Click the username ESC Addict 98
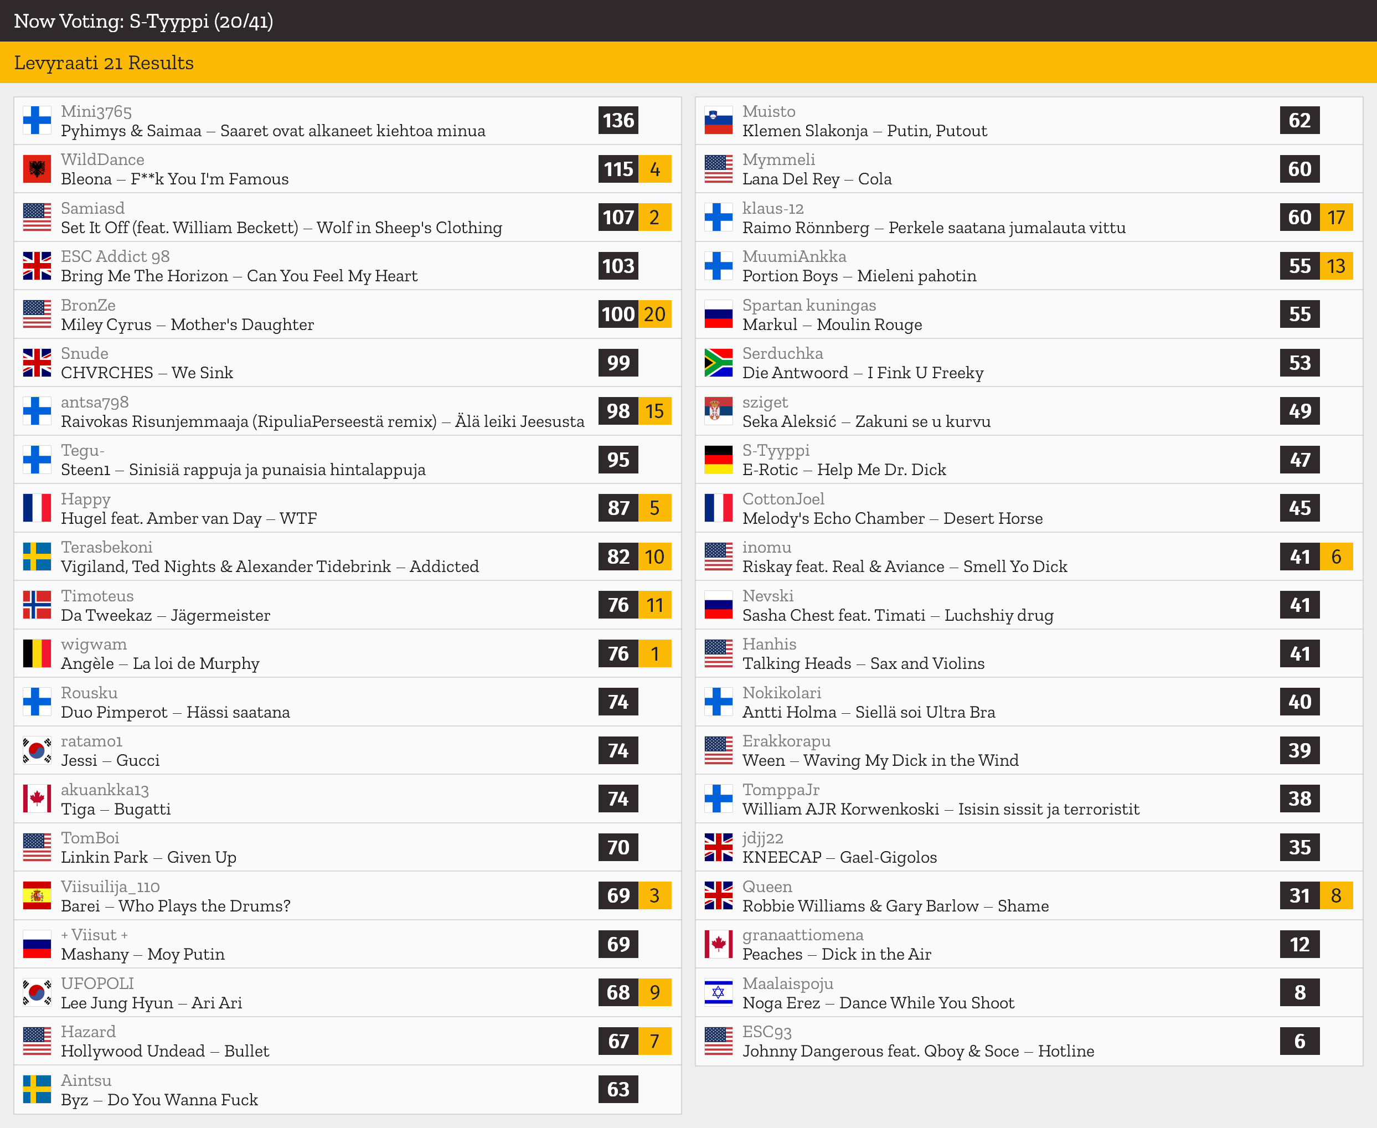 115,256
